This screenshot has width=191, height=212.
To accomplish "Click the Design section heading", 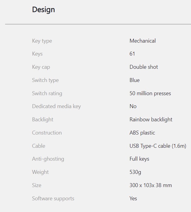I will [x=44, y=10].
